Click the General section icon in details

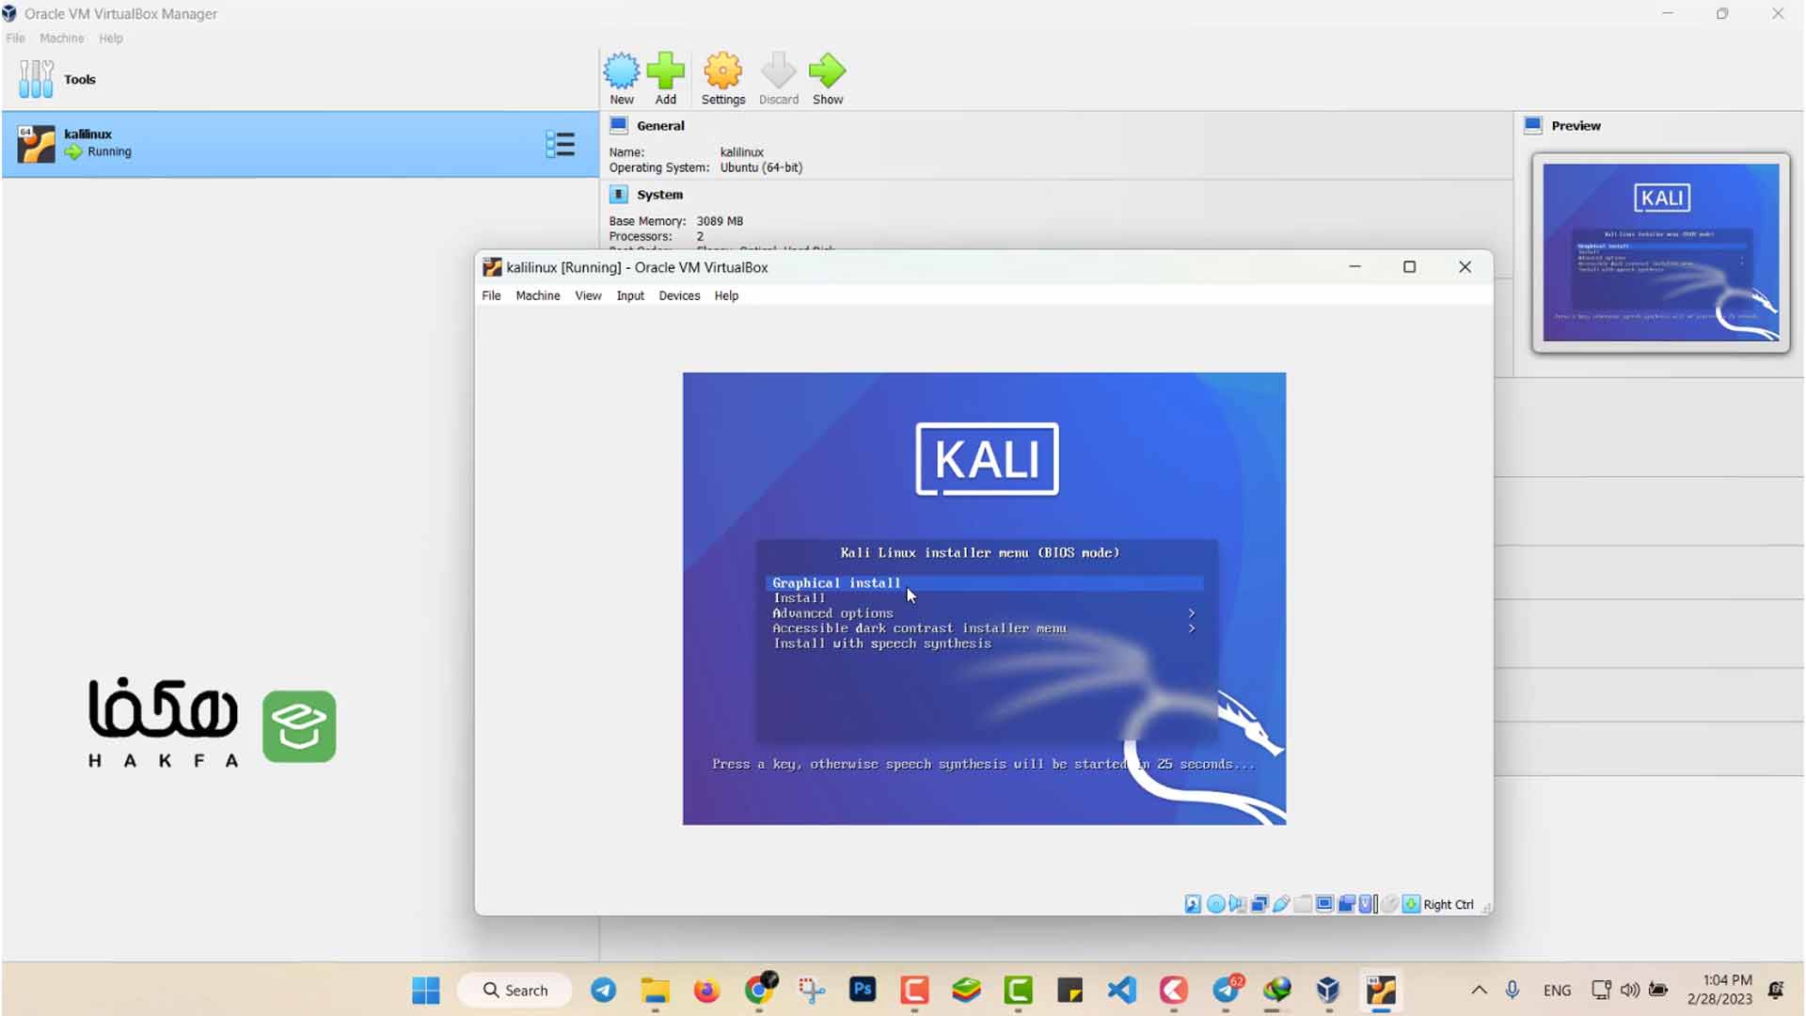[618, 125]
